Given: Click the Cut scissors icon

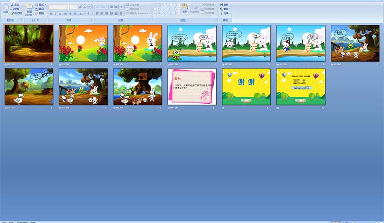Looking at the screenshot, I should tap(12, 5).
